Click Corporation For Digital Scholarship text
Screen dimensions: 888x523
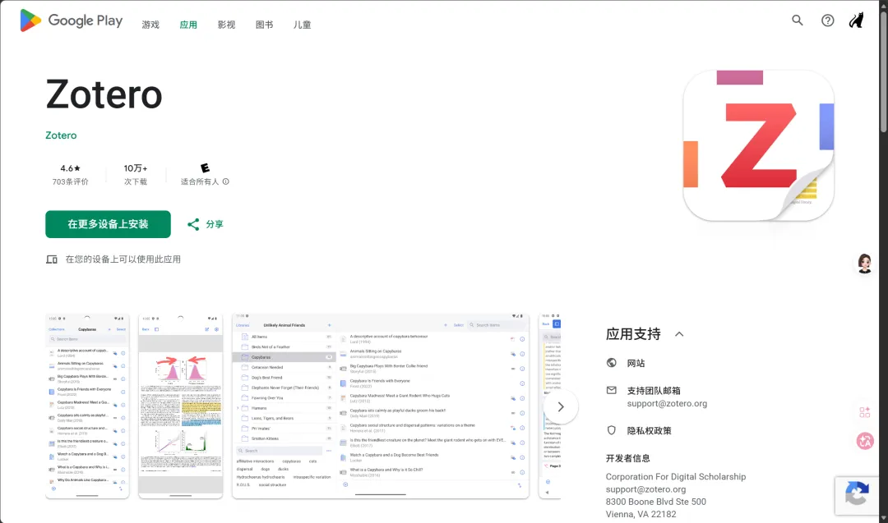[676, 477]
